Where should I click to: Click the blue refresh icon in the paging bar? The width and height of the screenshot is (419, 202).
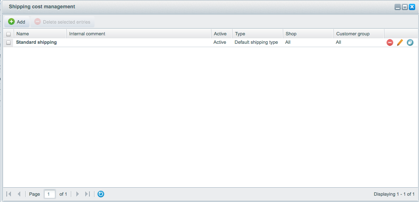(x=101, y=194)
